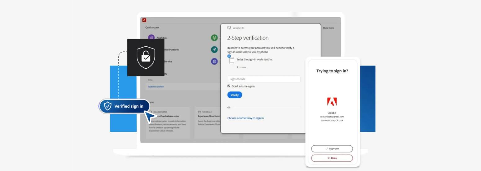Click the purple magnifier icon in Quick access

(214, 61)
